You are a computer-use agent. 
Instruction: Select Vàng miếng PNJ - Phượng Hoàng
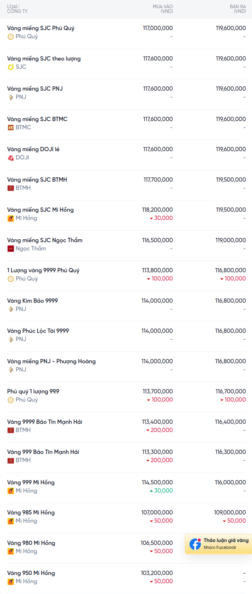51,361
